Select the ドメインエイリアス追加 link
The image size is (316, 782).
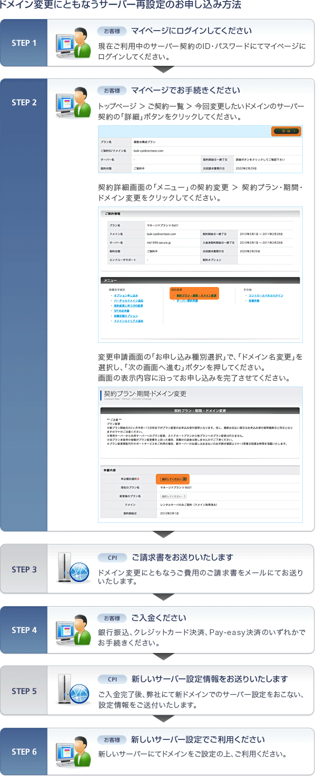(128, 321)
